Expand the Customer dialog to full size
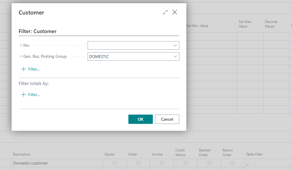This screenshot has height=170, width=292. (165, 12)
